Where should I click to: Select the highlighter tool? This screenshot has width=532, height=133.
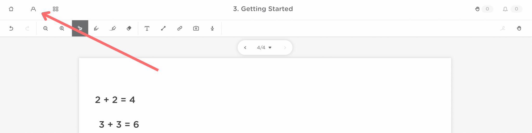point(113,28)
